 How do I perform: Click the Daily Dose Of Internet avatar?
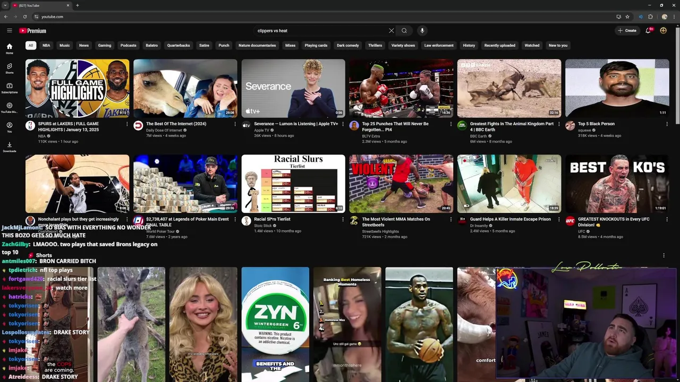point(138,126)
